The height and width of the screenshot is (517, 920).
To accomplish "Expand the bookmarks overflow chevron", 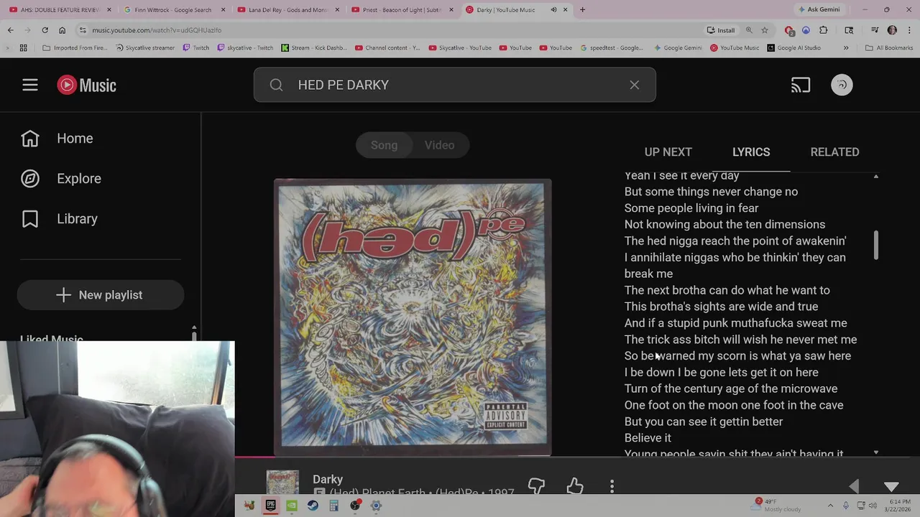I will [845, 48].
